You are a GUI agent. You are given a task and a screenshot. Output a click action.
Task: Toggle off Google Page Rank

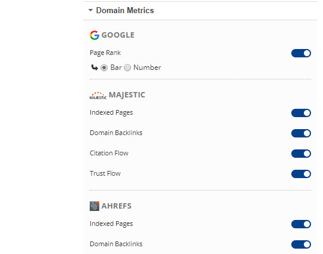click(x=301, y=53)
